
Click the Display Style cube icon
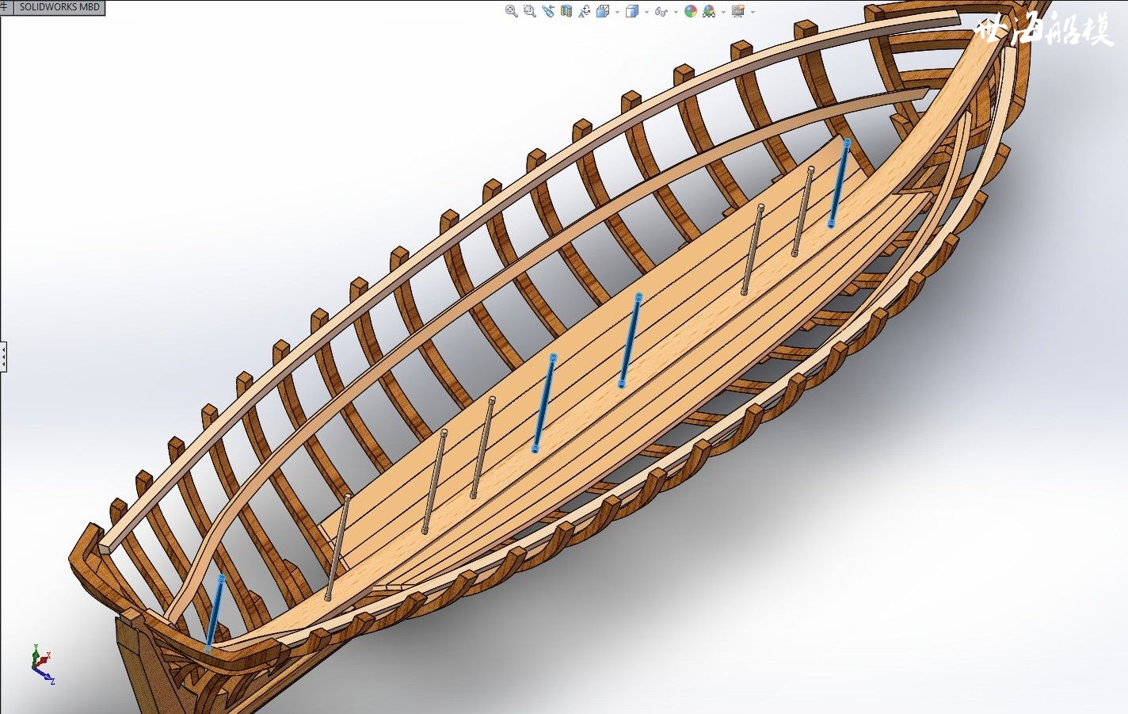(x=632, y=11)
